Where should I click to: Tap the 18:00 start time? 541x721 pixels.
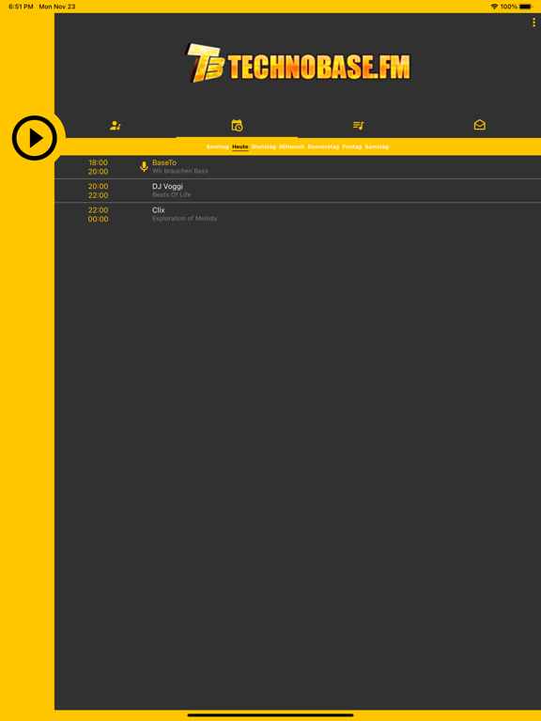(98, 162)
